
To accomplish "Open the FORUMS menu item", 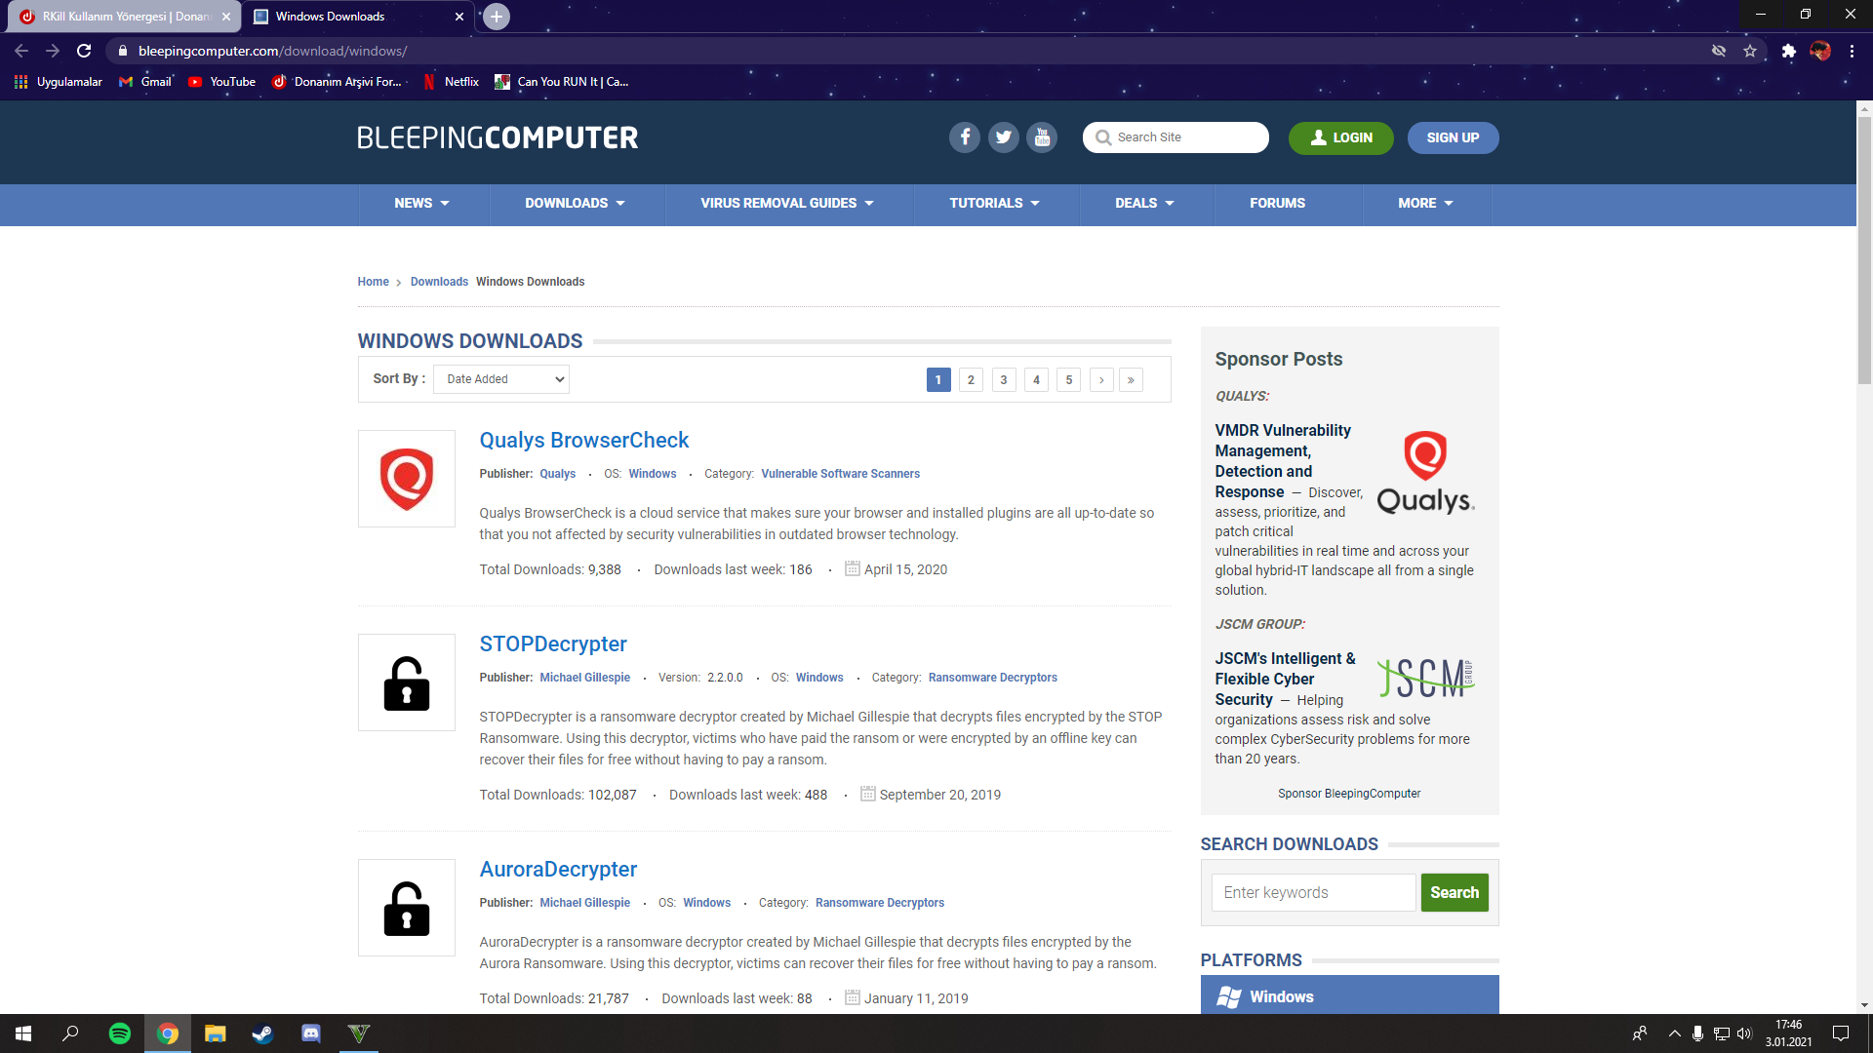I will coord(1278,204).
